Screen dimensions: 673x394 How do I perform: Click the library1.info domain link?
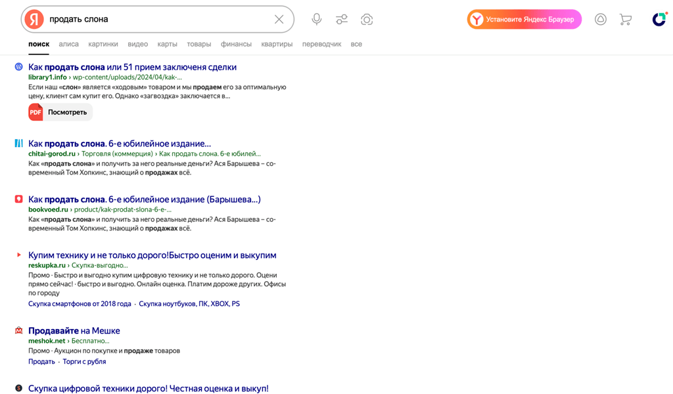(47, 77)
